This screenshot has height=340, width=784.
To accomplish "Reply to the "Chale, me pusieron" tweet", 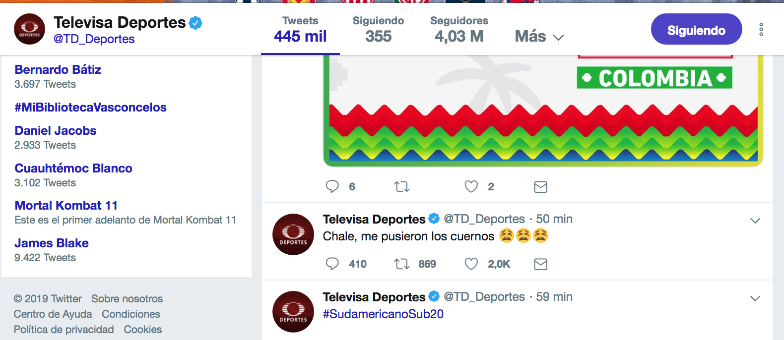I will (x=332, y=264).
